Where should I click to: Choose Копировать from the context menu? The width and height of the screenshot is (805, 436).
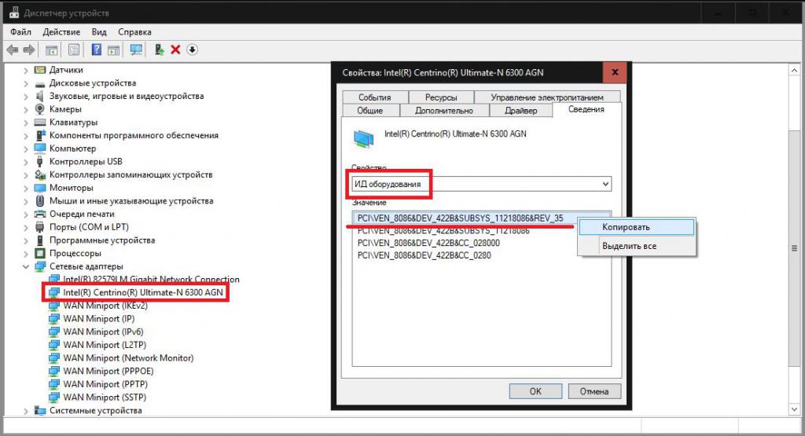point(637,227)
